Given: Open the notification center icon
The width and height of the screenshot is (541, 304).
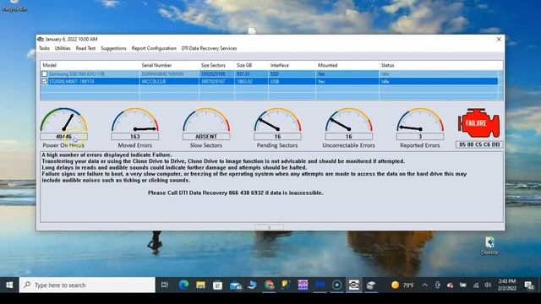Looking at the screenshot, I should 529,285.
